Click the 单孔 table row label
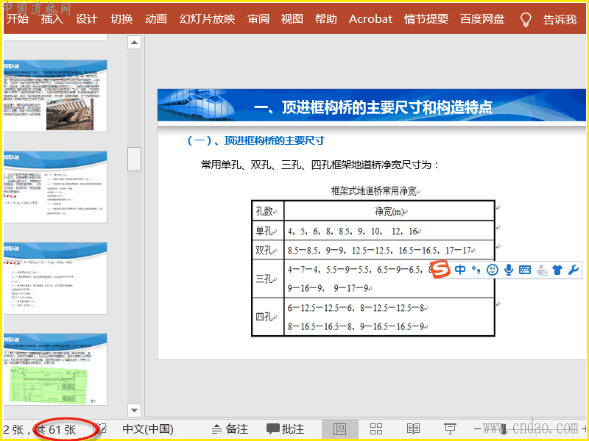Viewport: 589px width, 441px height. click(x=267, y=231)
